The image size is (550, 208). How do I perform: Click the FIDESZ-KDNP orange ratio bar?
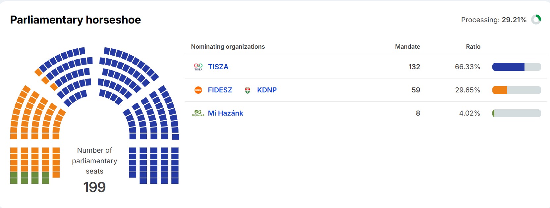[500, 90]
